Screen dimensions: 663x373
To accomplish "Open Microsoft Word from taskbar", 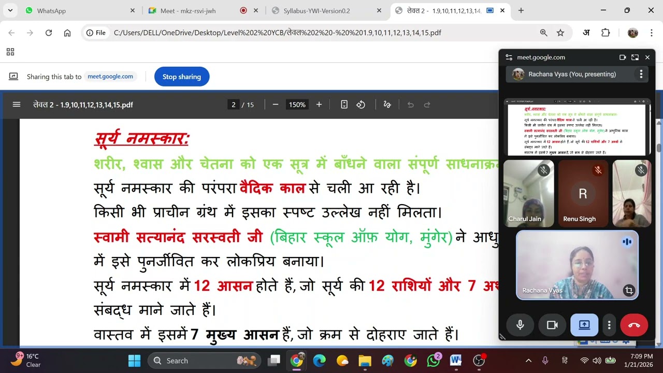I will (456, 361).
